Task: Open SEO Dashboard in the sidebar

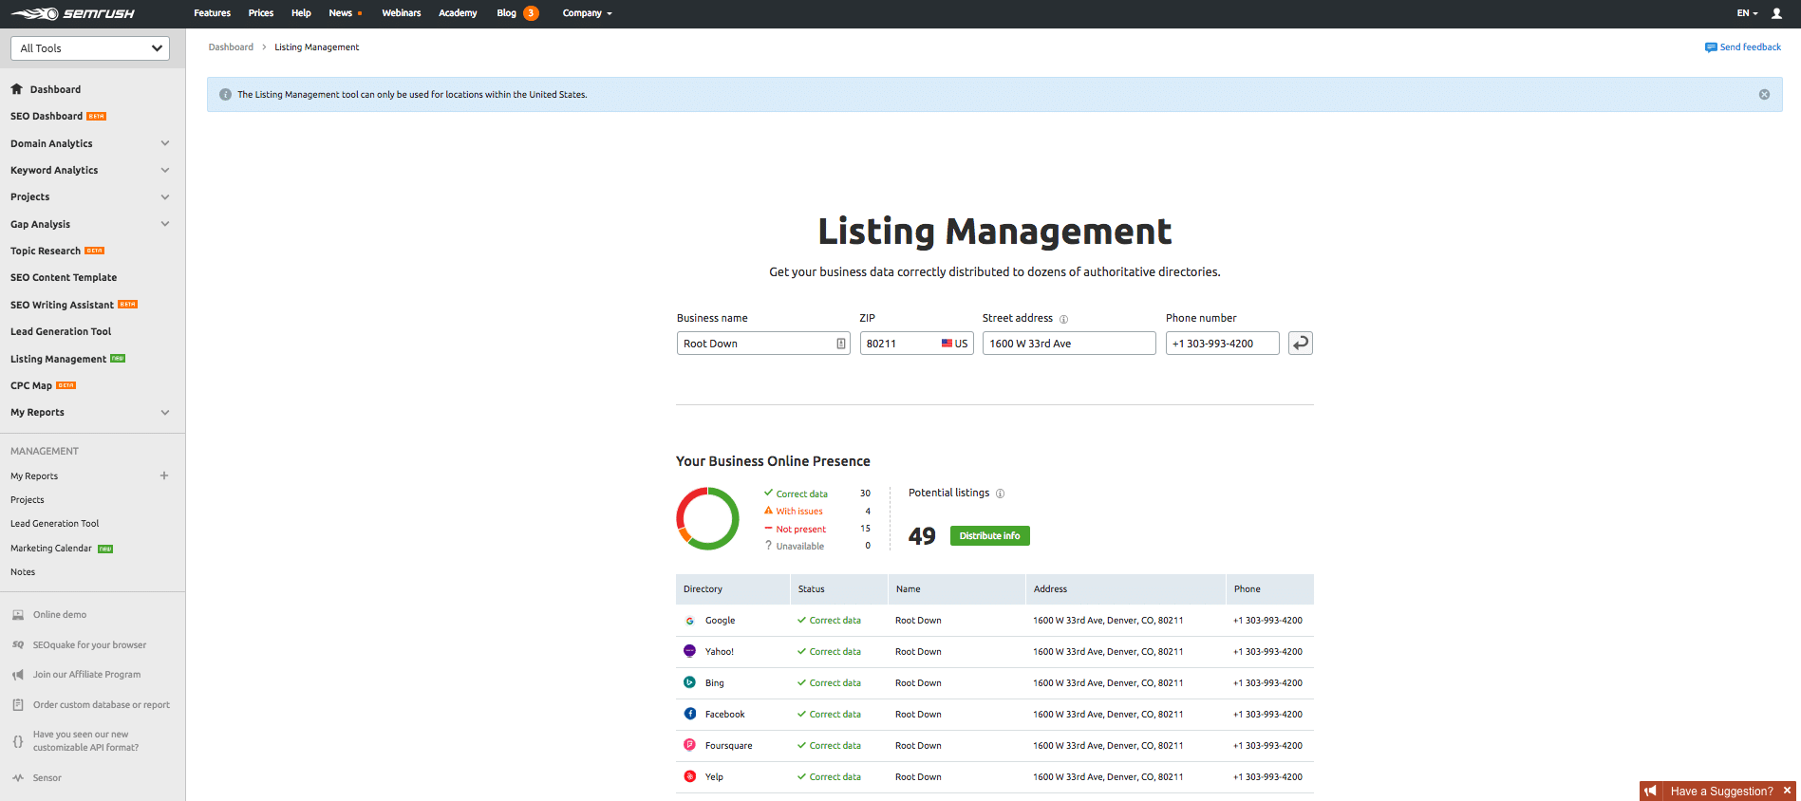Action: point(47,117)
